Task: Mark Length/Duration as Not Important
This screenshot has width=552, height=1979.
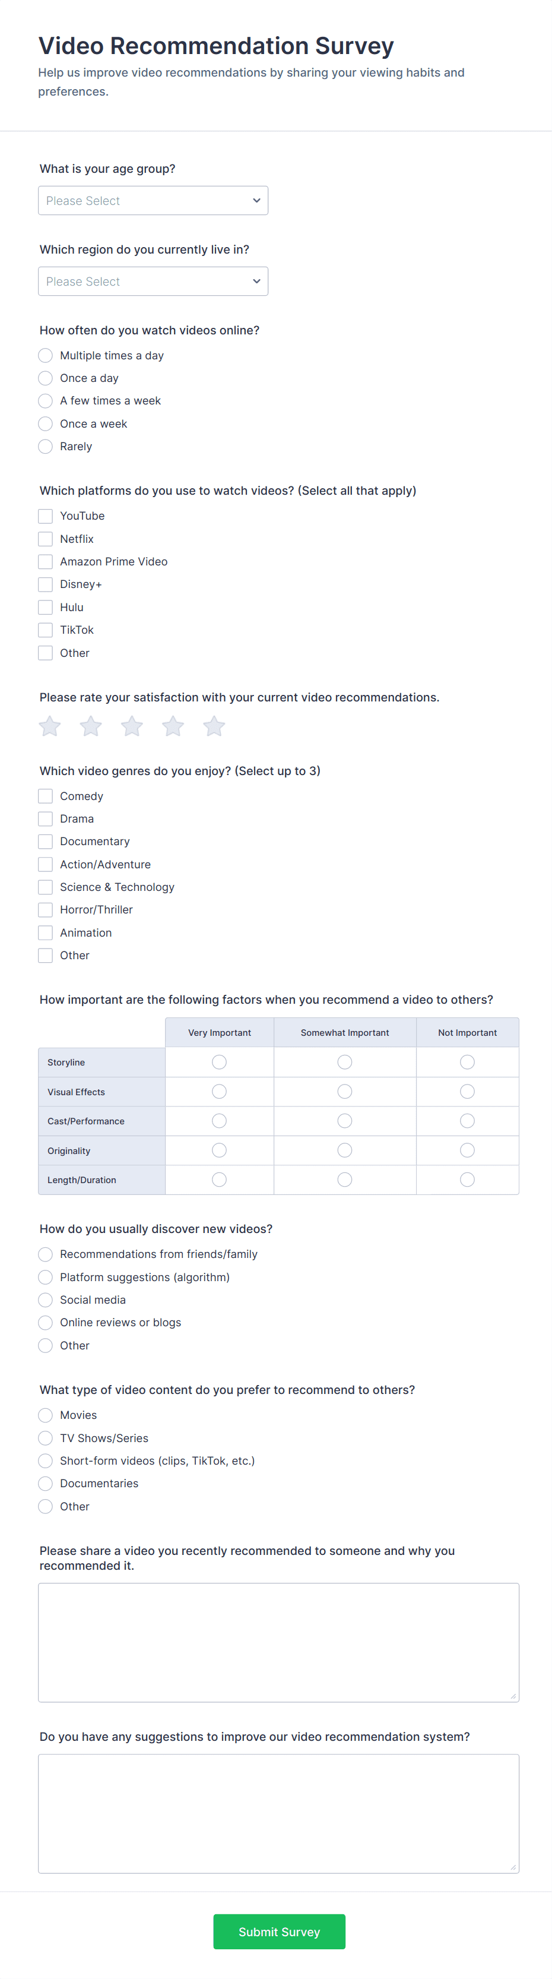Action: [x=467, y=1179]
